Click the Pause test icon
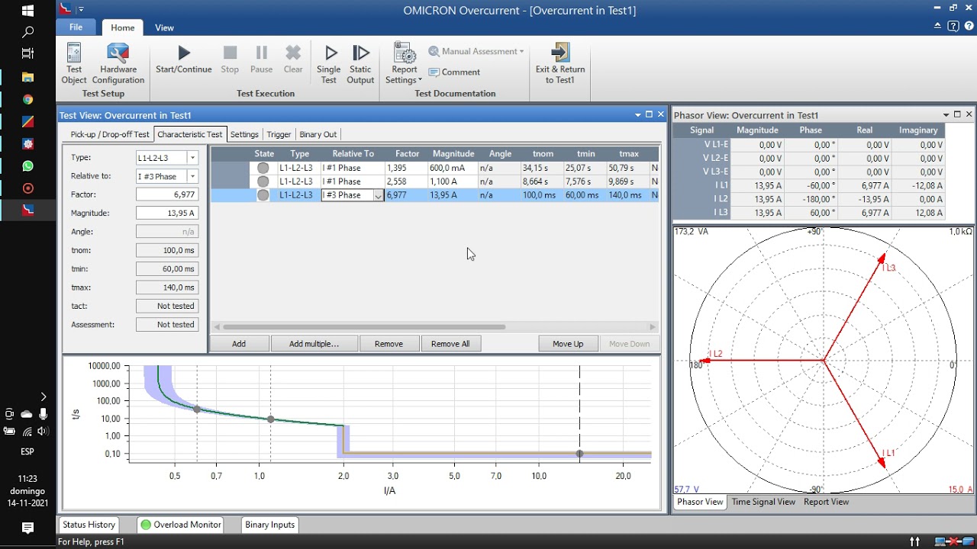Screen dimensions: 977x549 coord(261,58)
